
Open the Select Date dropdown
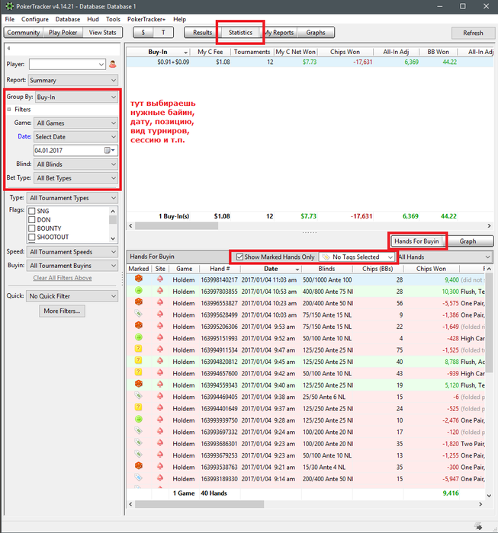pyautogui.click(x=76, y=136)
